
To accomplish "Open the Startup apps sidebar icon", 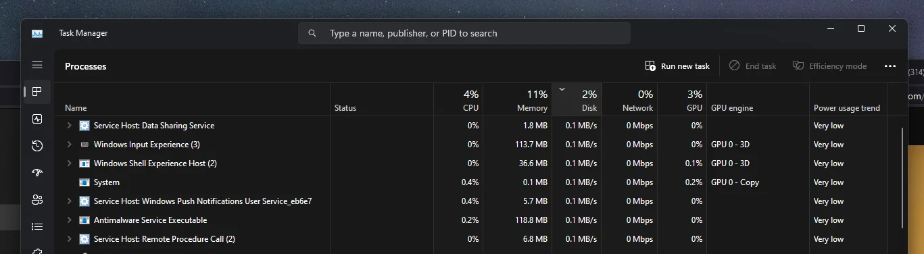I will [x=37, y=173].
